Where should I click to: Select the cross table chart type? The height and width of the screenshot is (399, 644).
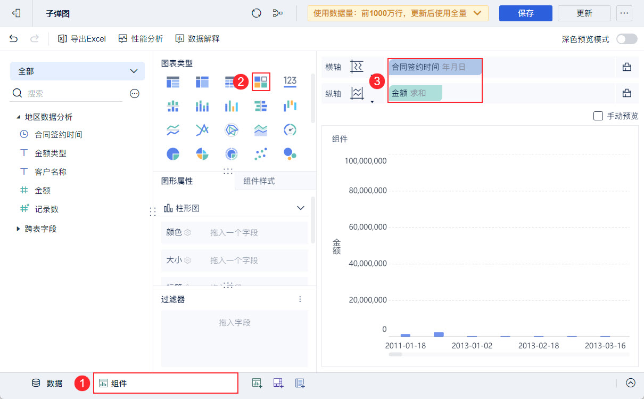[202, 82]
